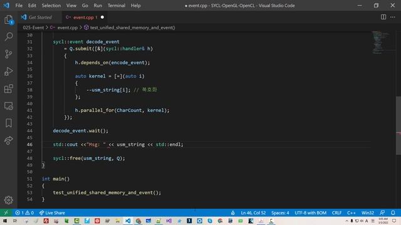Image resolution: width=401 pixels, height=225 pixels.
Task: Open the Terminal menu
Action: 117,6
